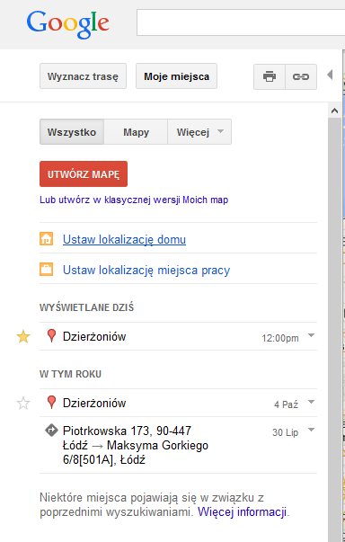Viewport: 345px width, 542px height.
Task: Click the briefcase work icon
Action: pyautogui.click(x=47, y=270)
